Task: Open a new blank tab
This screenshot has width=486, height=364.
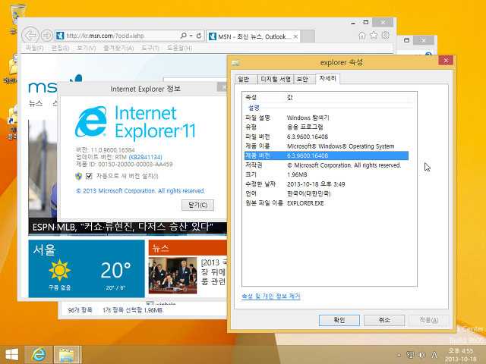Action: 308,36
